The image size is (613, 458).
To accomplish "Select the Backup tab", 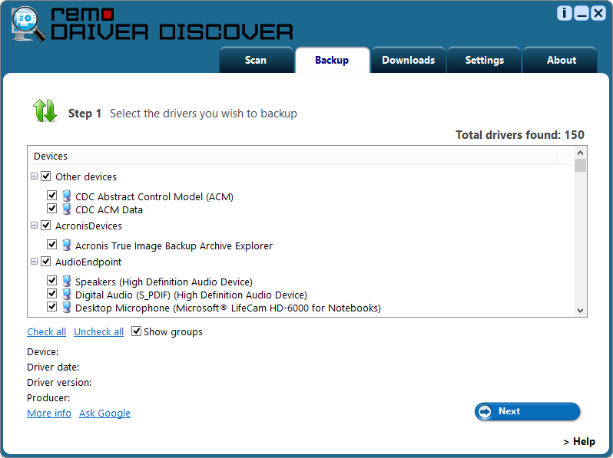I will pyautogui.click(x=333, y=60).
